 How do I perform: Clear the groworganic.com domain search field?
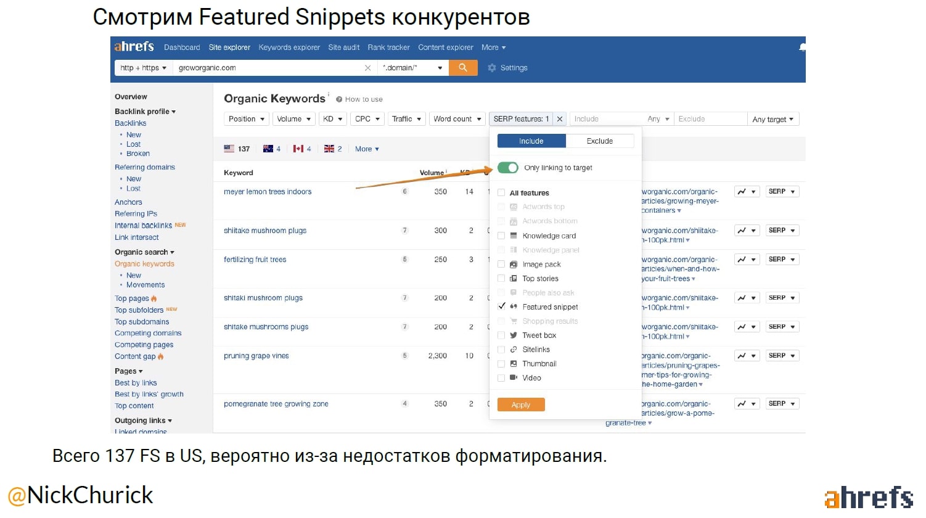pyautogui.click(x=368, y=68)
